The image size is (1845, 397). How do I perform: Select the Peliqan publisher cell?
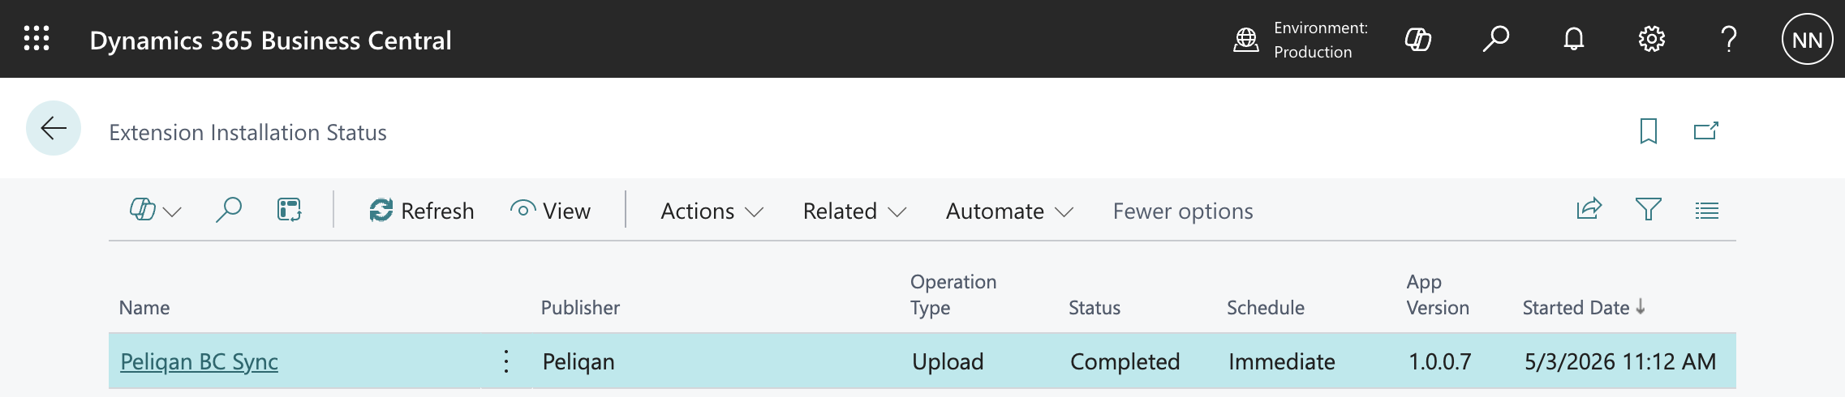[x=578, y=361]
